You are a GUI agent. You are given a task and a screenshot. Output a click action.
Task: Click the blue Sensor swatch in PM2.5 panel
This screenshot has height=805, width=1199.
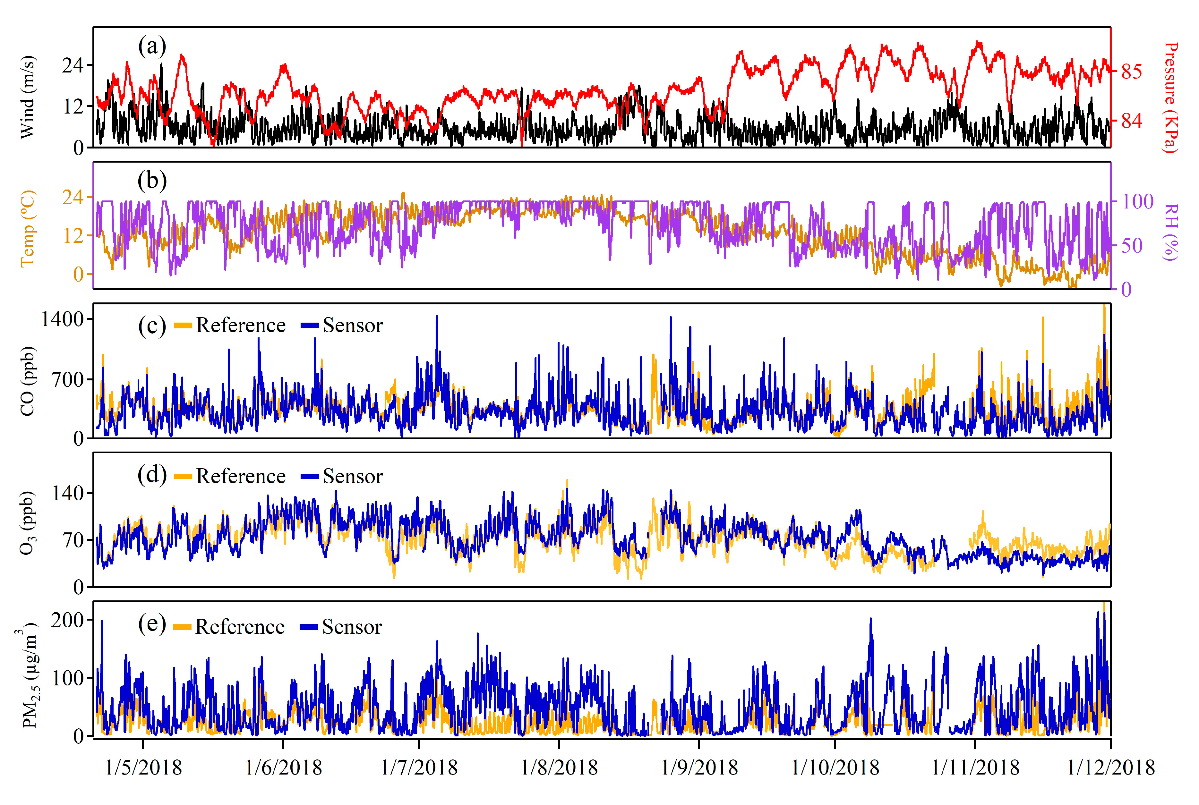pos(309,627)
